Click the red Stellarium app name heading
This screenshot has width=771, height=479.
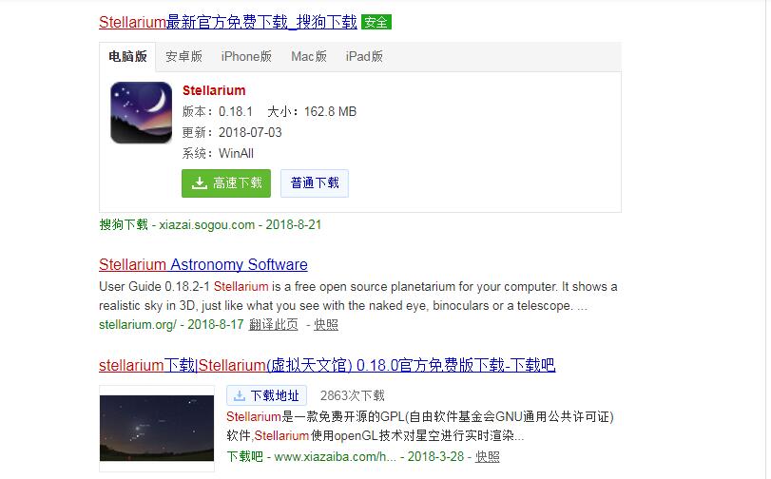tap(214, 90)
